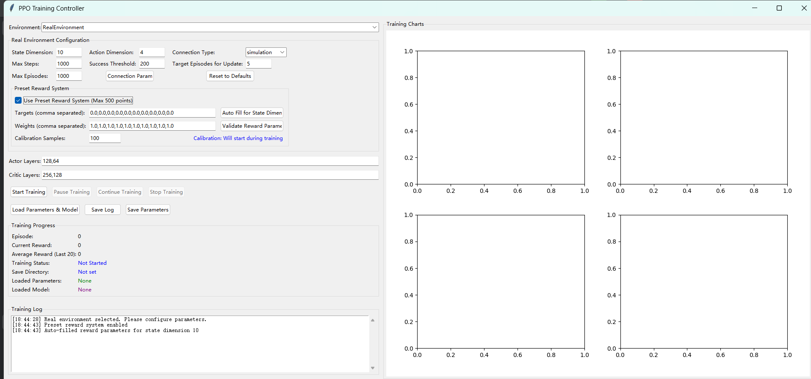Click the Save Parameters button
This screenshot has height=379, width=811.
[148, 210]
